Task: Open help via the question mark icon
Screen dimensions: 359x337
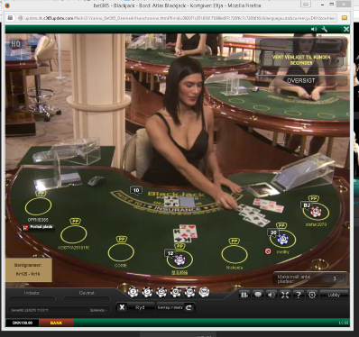Action: pyautogui.click(x=299, y=295)
